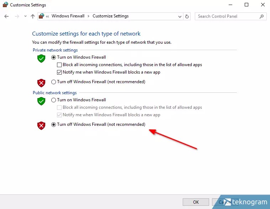Close the Customize Settings window
This screenshot has width=270, height=209.
pyautogui.click(x=263, y=5)
